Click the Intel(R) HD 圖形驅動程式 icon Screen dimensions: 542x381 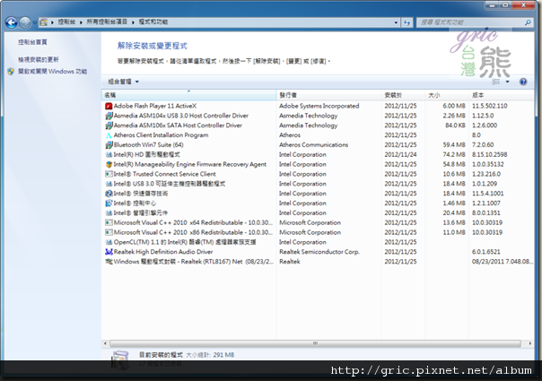coord(109,155)
